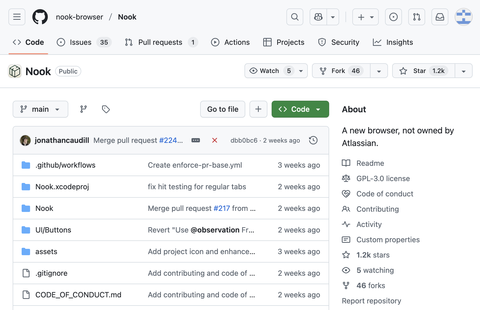
Task: Open commit history clock icon
Action: [313, 140]
